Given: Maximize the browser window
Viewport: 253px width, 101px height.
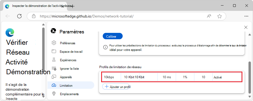Looking at the screenshot, I should pyautogui.click(x=234, y=6).
